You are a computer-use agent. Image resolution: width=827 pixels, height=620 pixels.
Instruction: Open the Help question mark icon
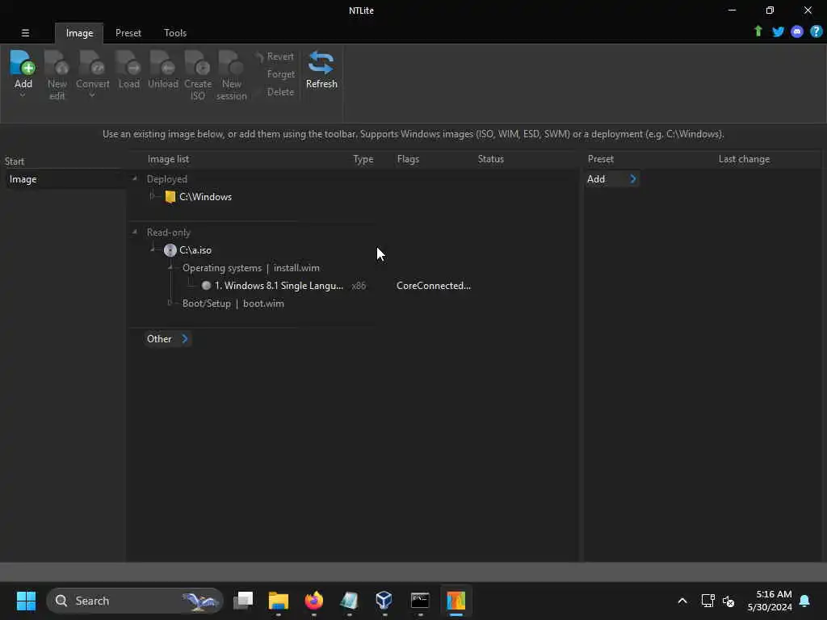click(816, 31)
